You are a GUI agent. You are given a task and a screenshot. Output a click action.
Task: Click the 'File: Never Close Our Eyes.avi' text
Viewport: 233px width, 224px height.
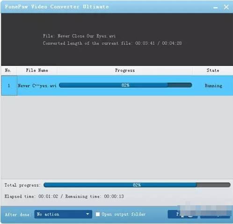point(79,36)
